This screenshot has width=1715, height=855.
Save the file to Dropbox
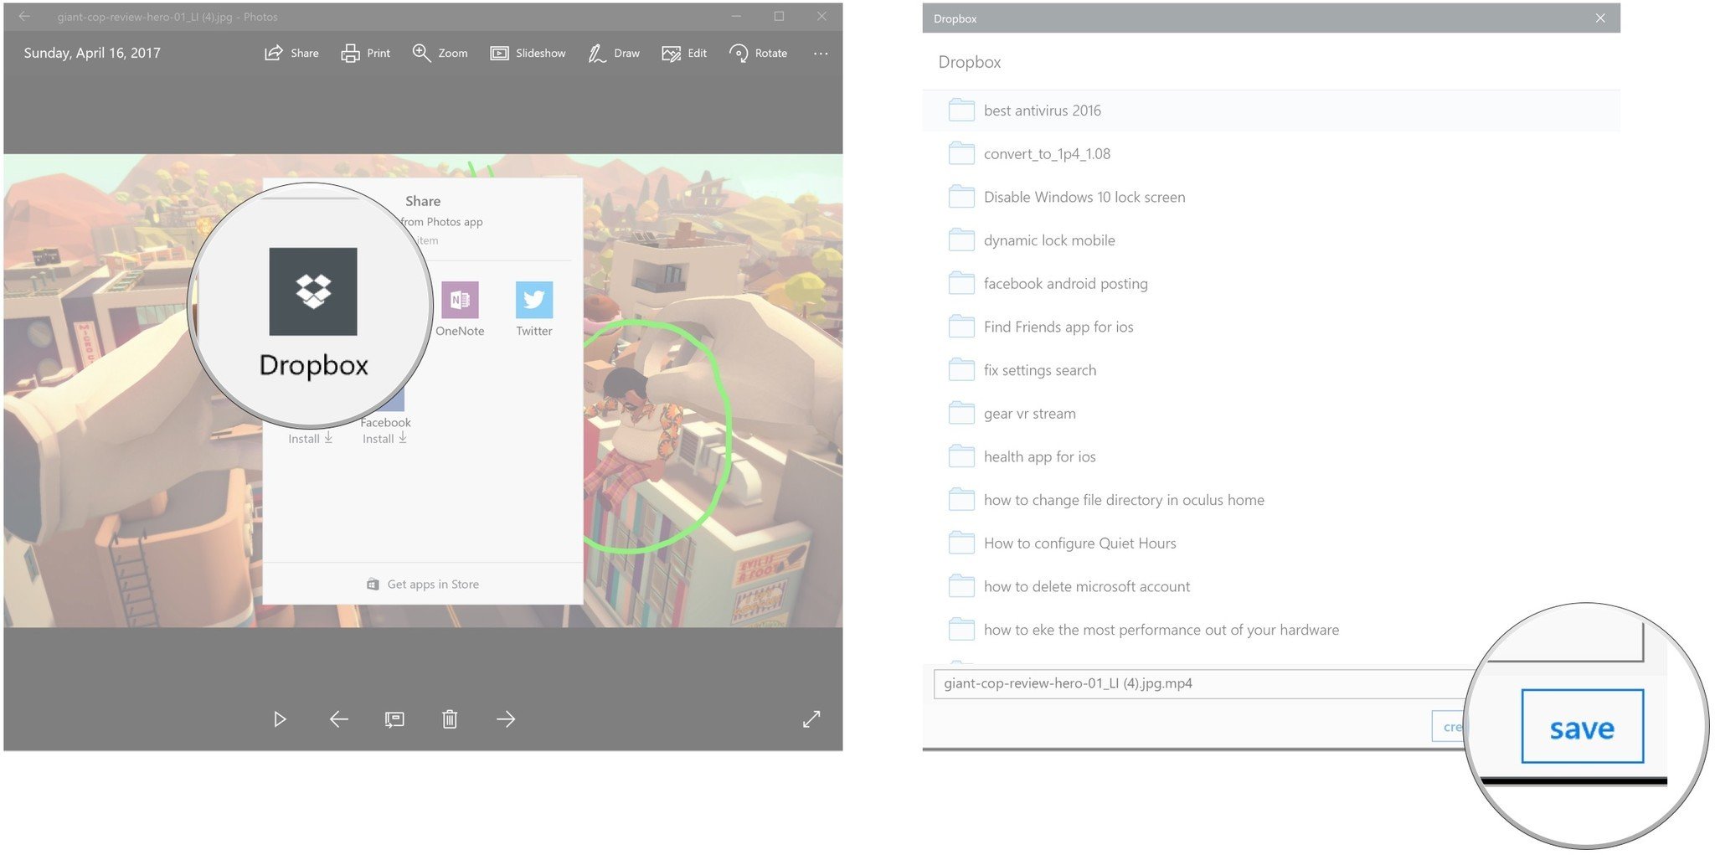point(1582,727)
